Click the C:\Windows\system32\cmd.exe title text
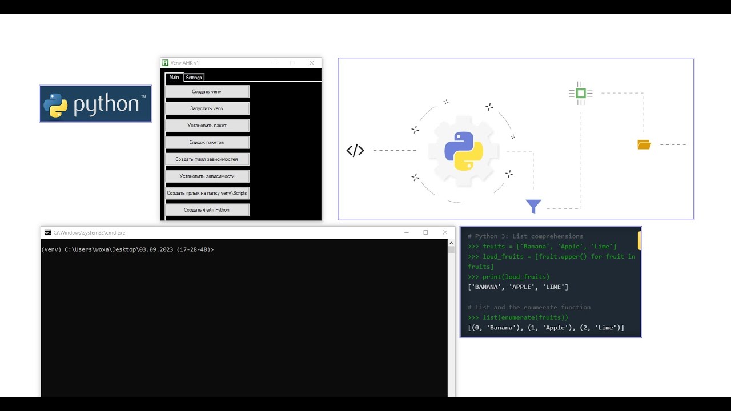 (x=89, y=233)
